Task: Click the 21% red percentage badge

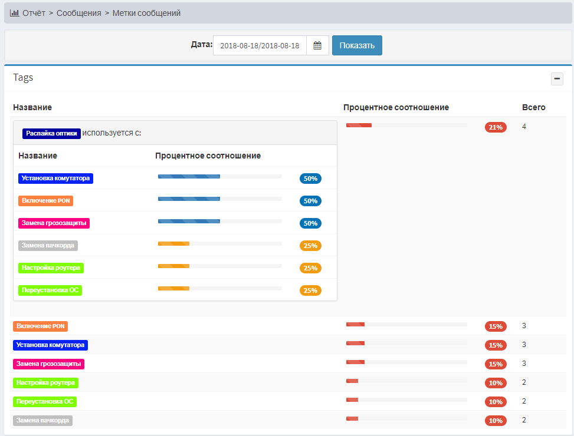Action: pyautogui.click(x=496, y=127)
